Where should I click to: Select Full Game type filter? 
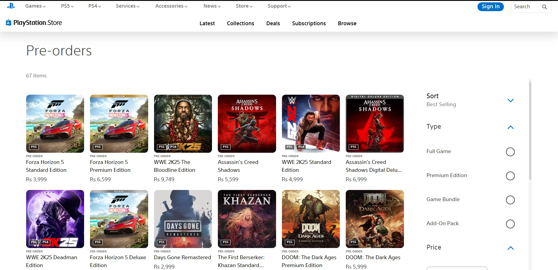point(510,152)
